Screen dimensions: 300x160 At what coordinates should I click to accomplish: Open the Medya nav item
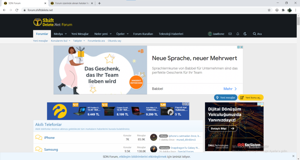pos(58,34)
